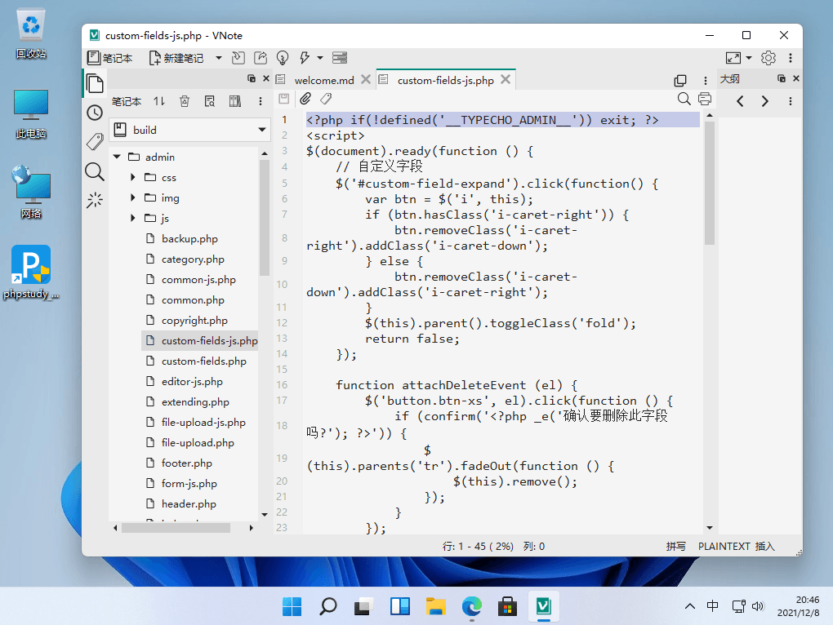Select backup.php in the tree
This screenshot has width=833, height=625.
point(189,239)
